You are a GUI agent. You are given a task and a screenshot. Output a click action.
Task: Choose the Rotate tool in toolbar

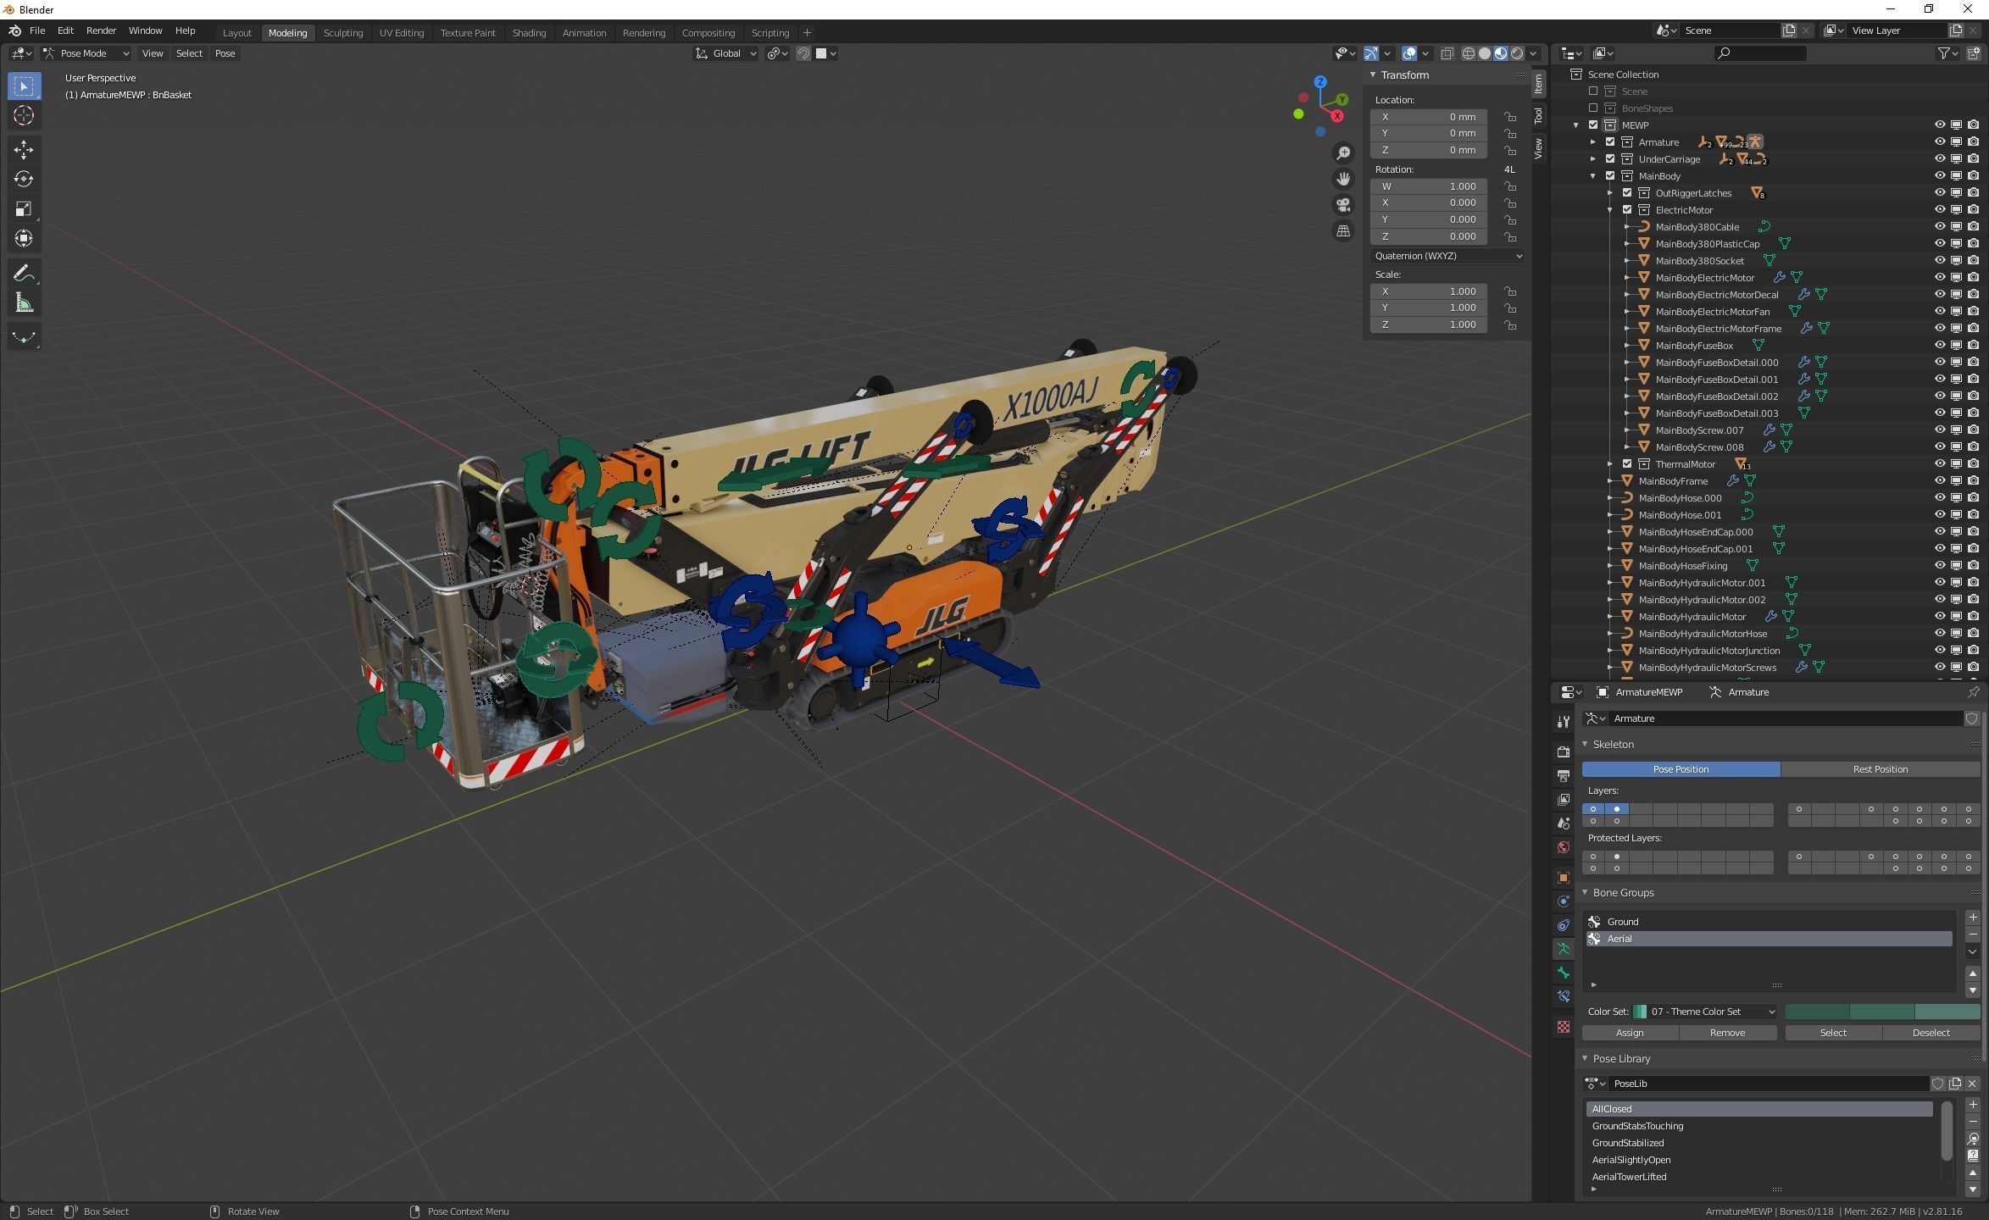(x=24, y=179)
